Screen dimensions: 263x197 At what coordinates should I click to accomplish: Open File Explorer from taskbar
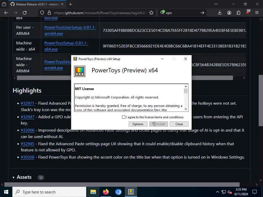[x=93, y=192]
